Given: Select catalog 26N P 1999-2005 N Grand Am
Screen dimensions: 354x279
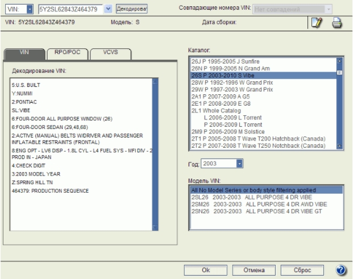Looking at the screenshot, I should coord(264,68).
